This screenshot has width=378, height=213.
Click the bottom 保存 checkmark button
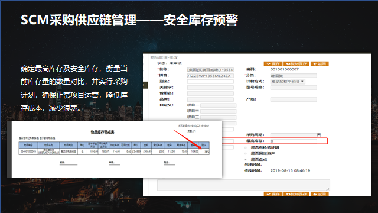(x=273, y=194)
